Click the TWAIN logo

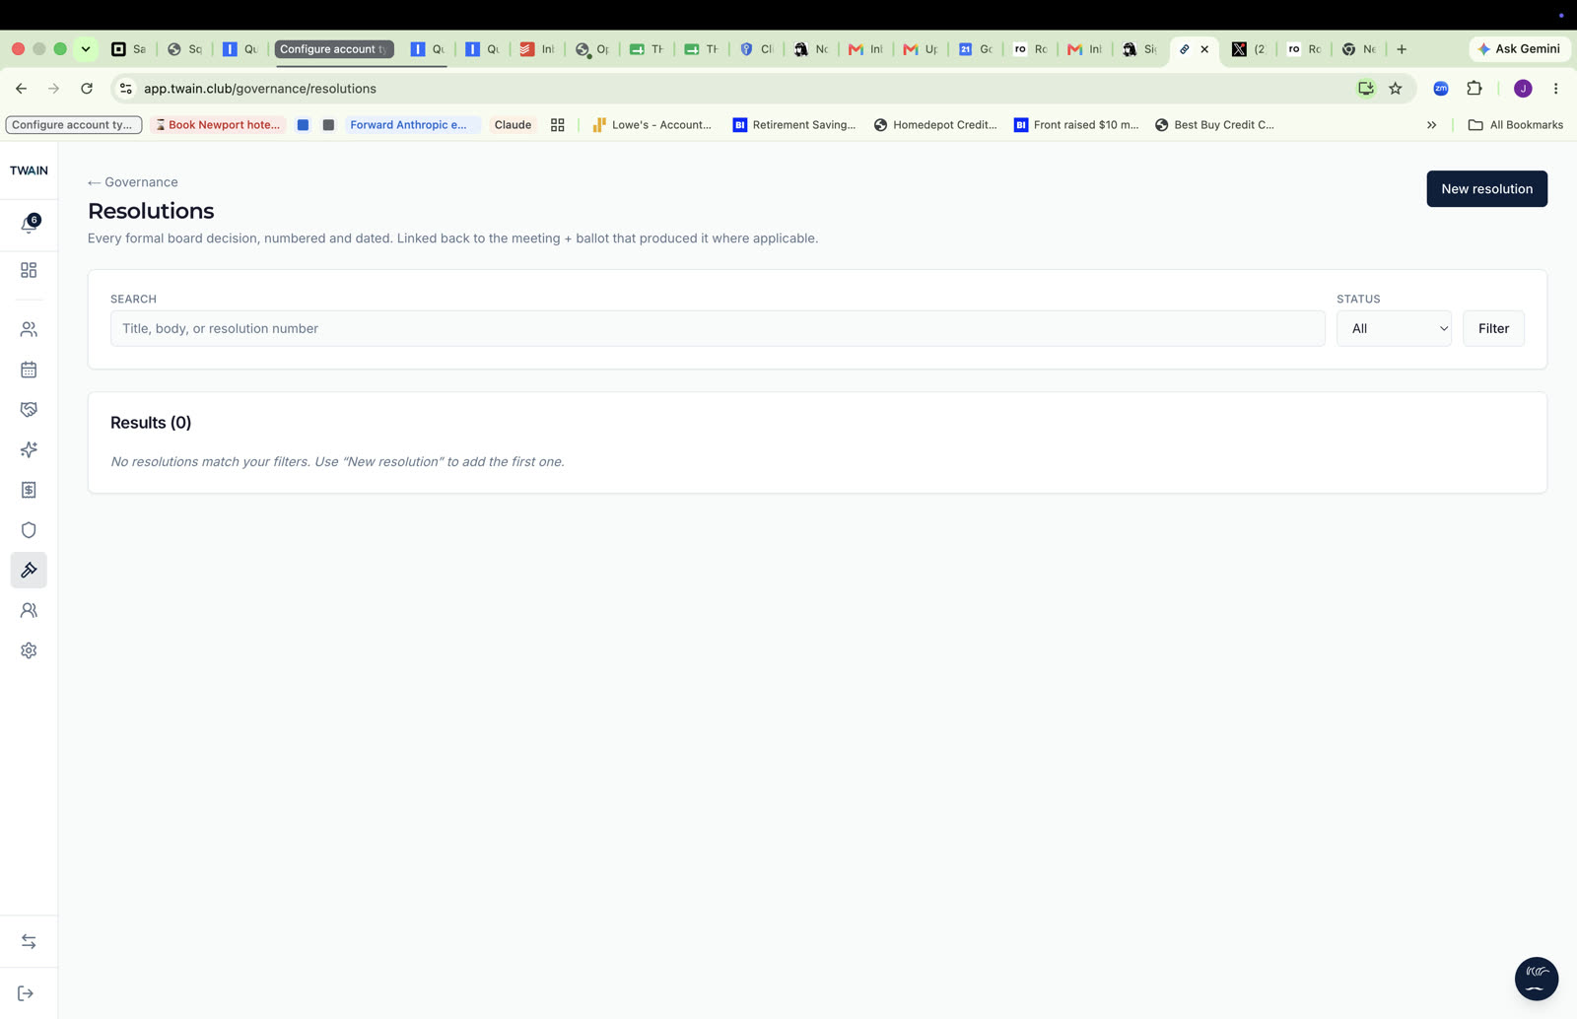[29, 170]
